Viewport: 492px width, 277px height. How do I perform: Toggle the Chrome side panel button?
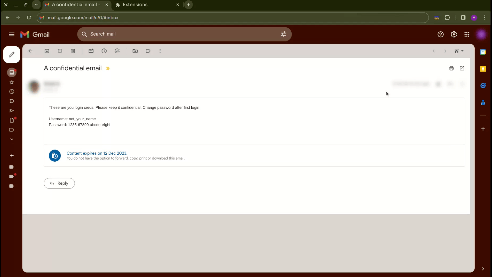pyautogui.click(x=463, y=18)
